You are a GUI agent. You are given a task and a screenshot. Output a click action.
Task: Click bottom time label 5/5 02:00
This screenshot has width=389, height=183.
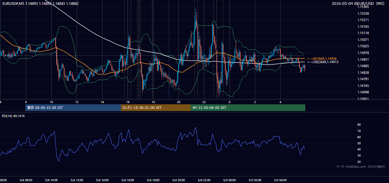point(255,180)
